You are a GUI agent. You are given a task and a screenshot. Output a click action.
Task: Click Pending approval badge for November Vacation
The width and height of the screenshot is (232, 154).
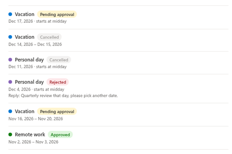(57, 112)
